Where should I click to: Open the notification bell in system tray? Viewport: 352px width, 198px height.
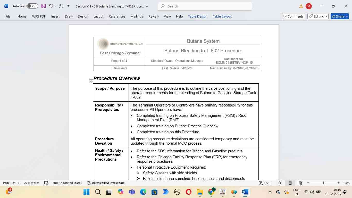tap(345, 192)
